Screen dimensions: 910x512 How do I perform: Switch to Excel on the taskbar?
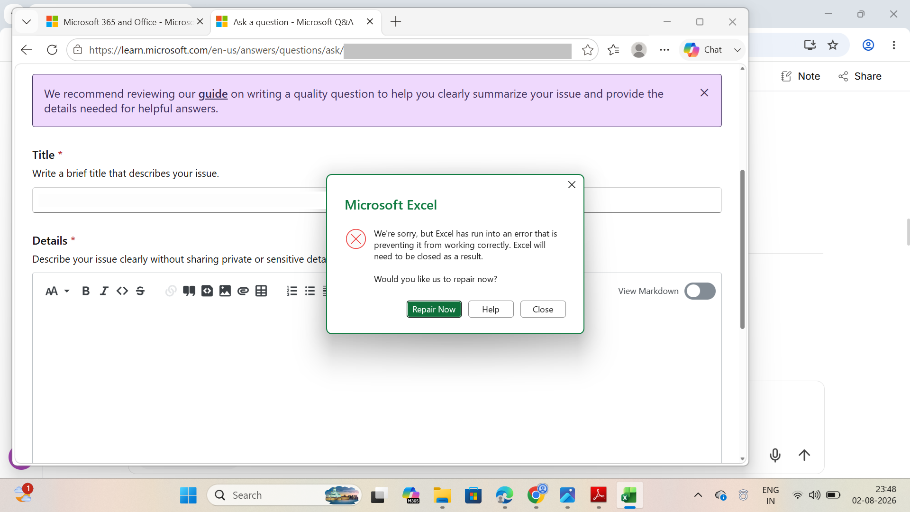[629, 495]
